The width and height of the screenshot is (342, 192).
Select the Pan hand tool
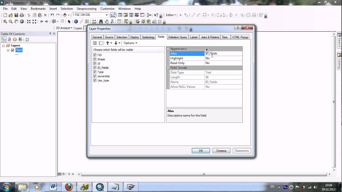[16, 21]
